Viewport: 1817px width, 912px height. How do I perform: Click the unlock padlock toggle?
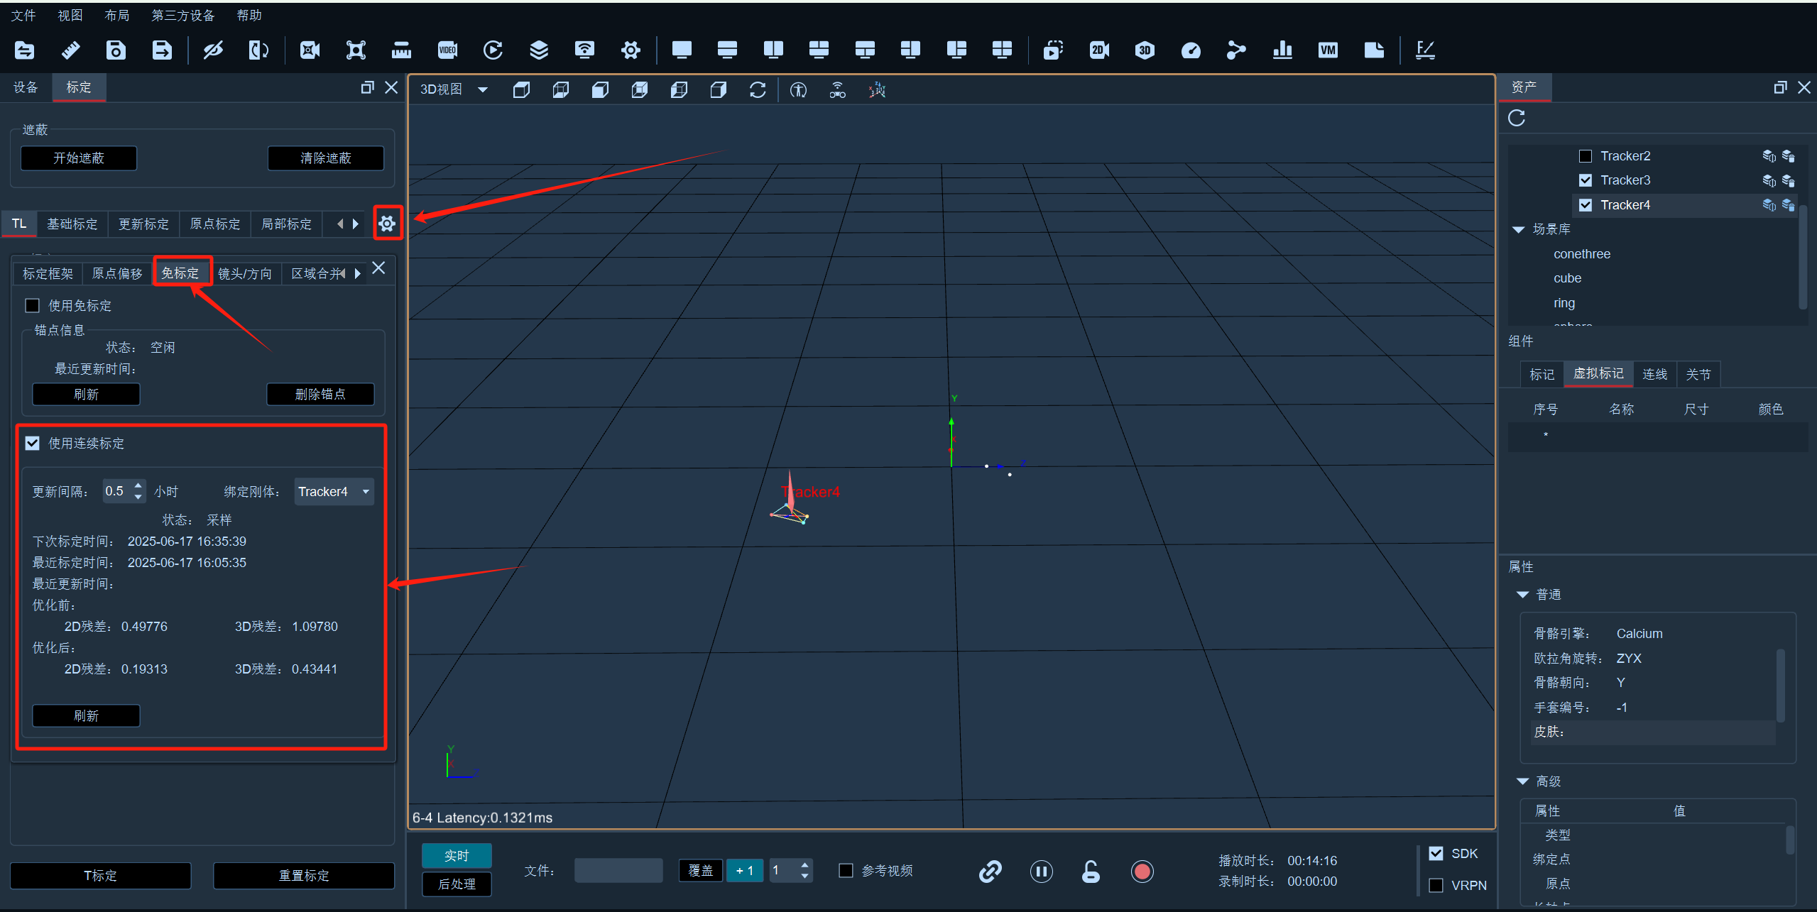pos(1091,872)
